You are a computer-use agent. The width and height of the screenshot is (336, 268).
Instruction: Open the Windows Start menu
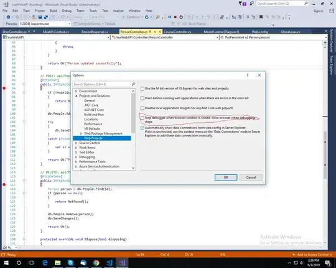click(6, 262)
